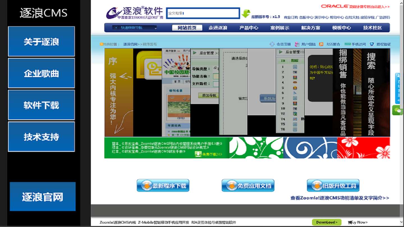The image size is (404, 227).
Task: Click the 中国校园期刊 screenshot panel
Action: point(176,92)
